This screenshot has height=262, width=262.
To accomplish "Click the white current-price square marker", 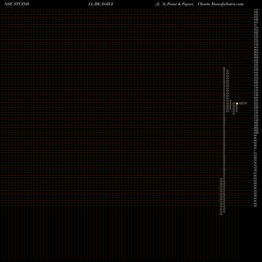I will (x=237, y=103).
